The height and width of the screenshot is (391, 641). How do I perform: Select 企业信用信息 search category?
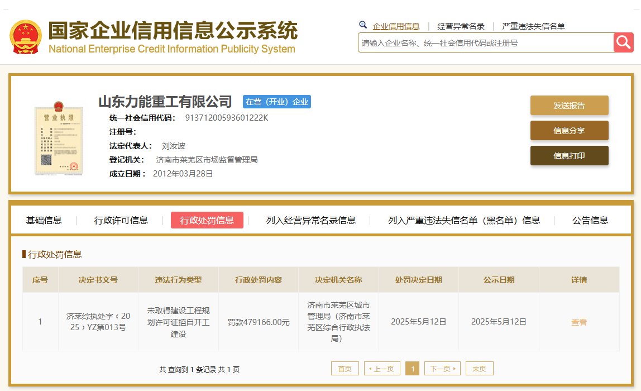(396, 27)
